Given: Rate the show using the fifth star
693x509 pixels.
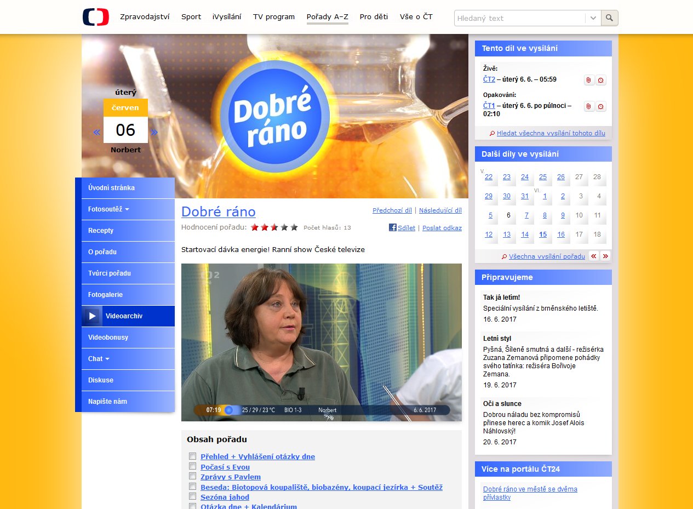Looking at the screenshot, I should tap(294, 226).
